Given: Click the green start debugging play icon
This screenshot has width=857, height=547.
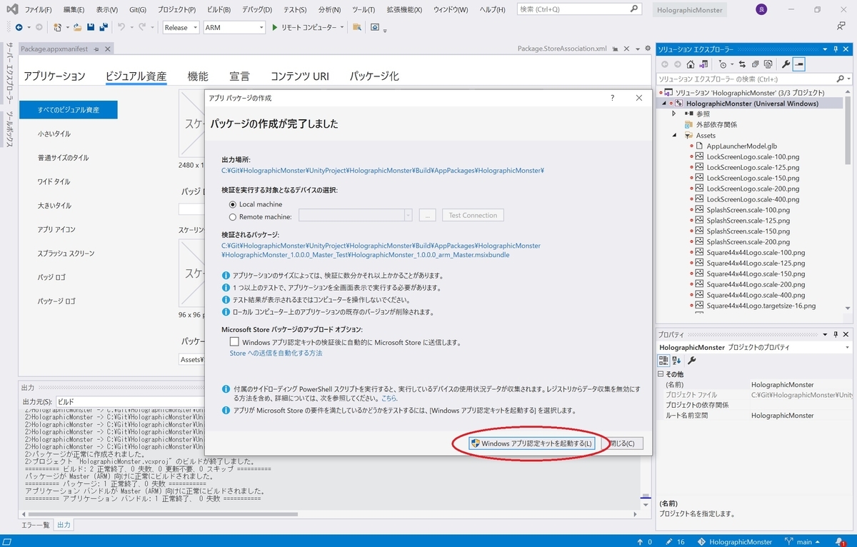Looking at the screenshot, I should click(x=274, y=27).
